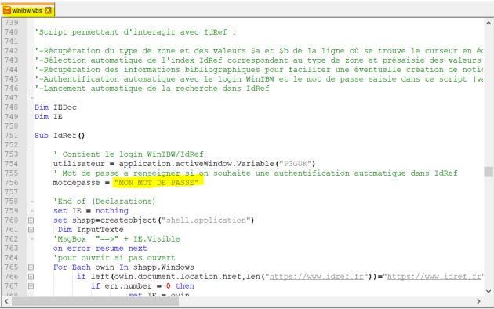Screen dimensions: 494x309
Task: Click the vertical scrollbar up arrow
Action: click(489, 23)
